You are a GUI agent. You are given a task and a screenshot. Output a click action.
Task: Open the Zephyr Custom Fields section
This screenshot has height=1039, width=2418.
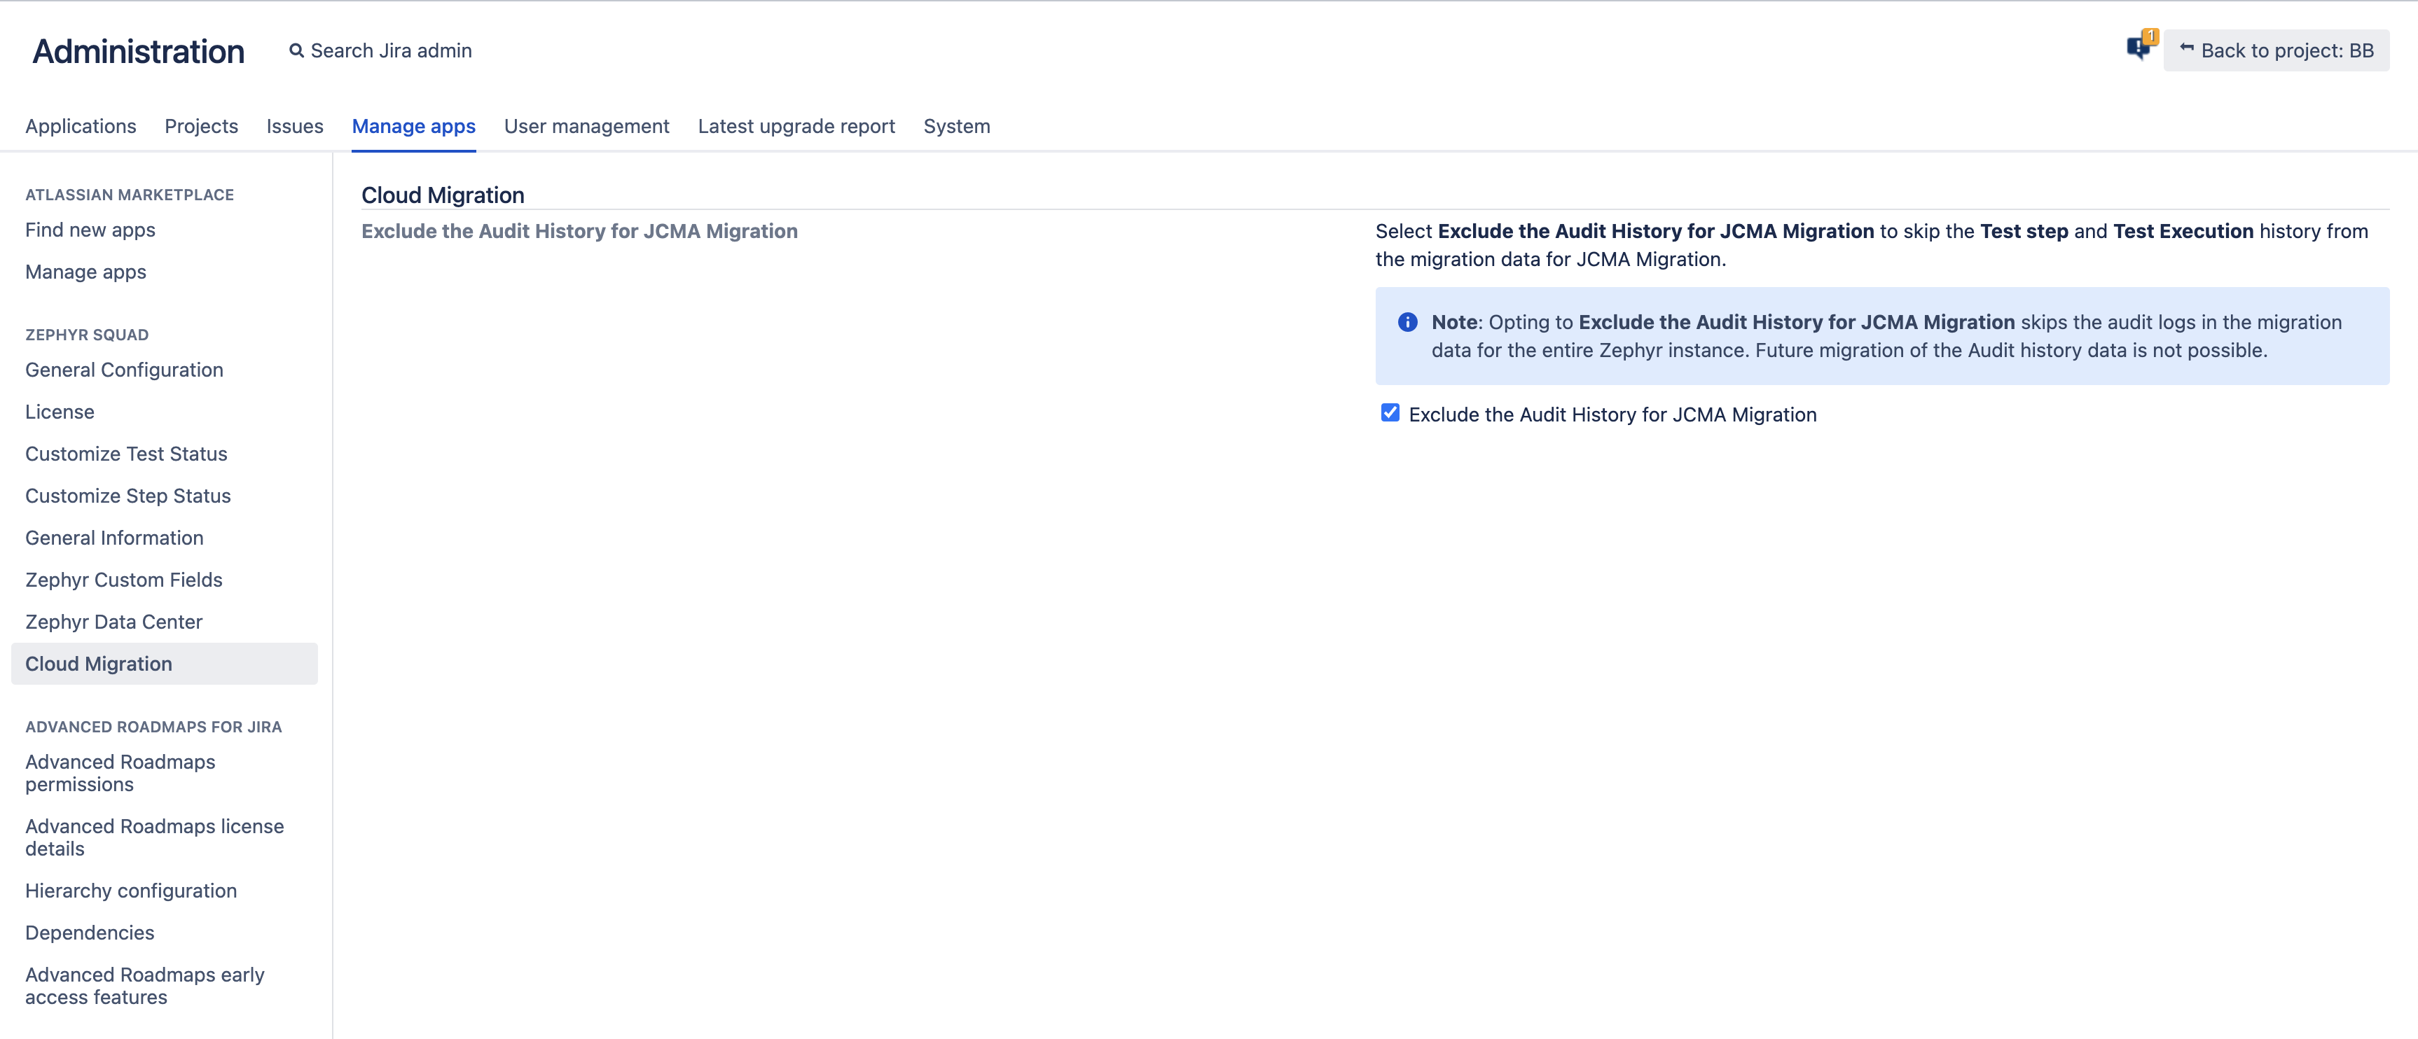pyautogui.click(x=123, y=580)
